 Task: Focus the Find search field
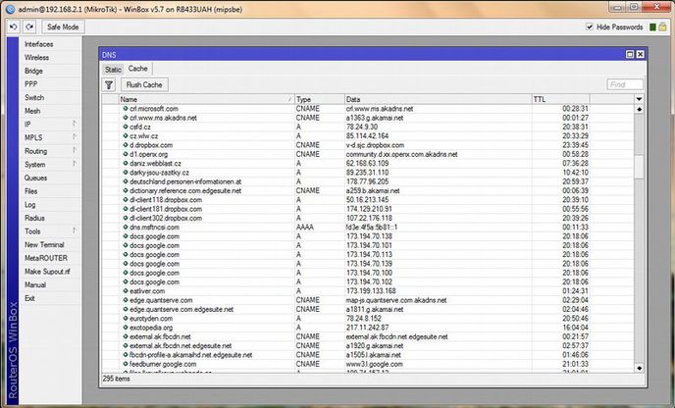[625, 84]
